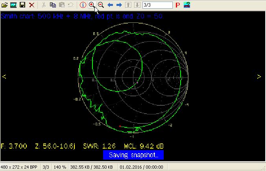The width and height of the screenshot is (266, 171).
Task: Open the slideshow film icon
Action: pyautogui.click(x=13, y=5)
